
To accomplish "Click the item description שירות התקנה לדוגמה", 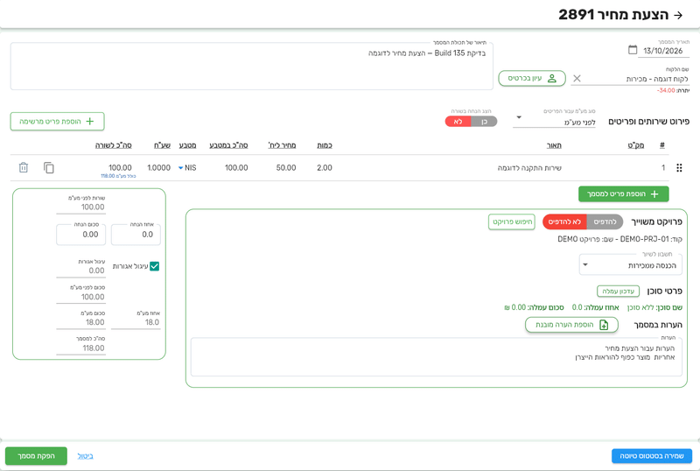I will click(x=529, y=168).
